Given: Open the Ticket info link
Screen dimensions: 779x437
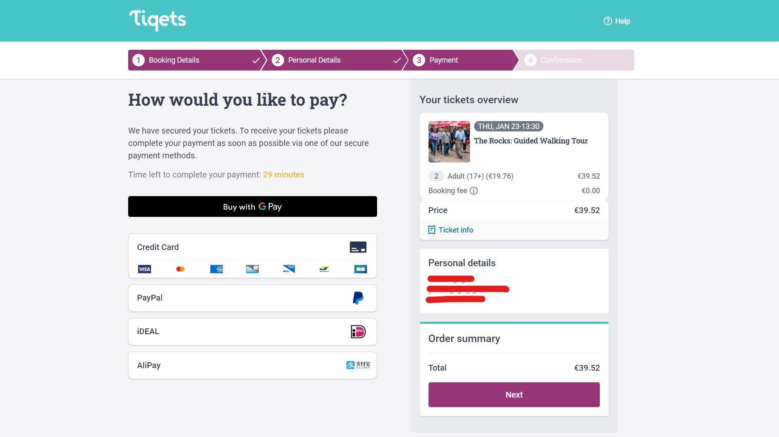Looking at the screenshot, I should 451,230.
